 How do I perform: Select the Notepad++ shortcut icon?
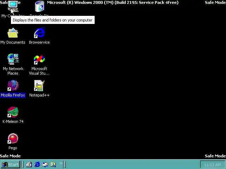39,86
